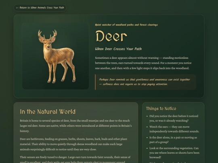Click the bullet 'Is the deer alone, in a pair'

point(173,140)
